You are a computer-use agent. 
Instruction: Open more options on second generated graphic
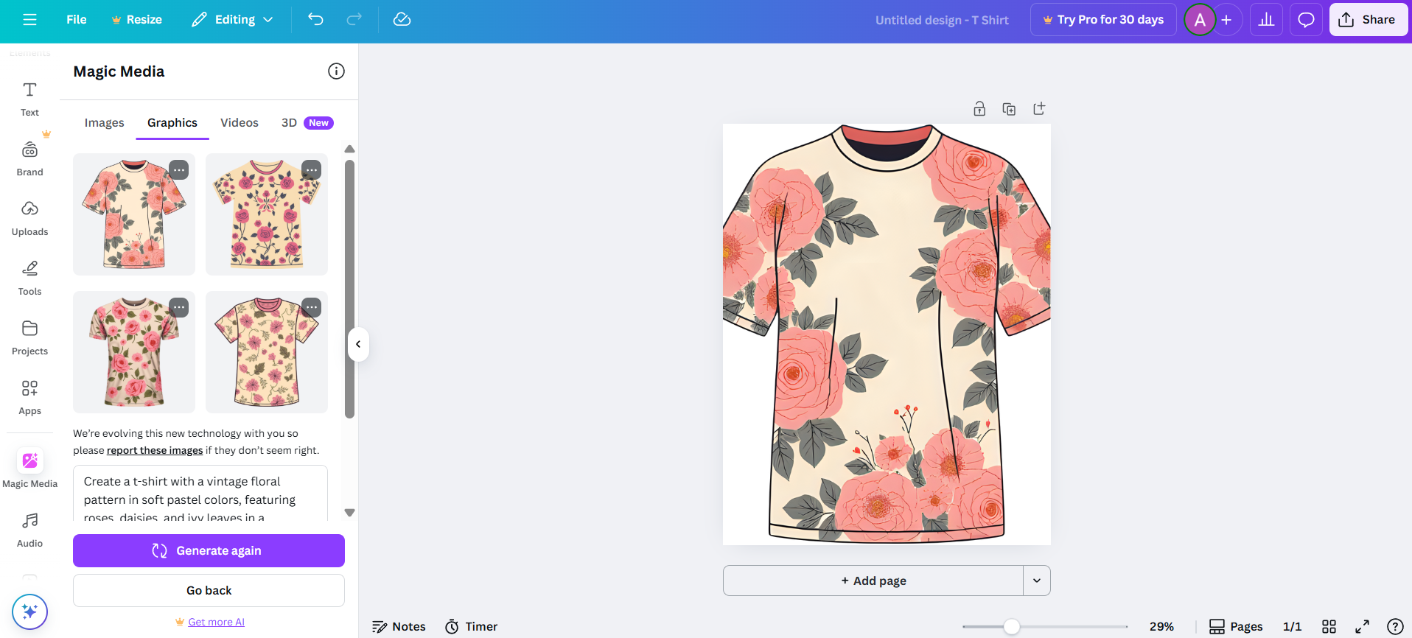(312, 170)
